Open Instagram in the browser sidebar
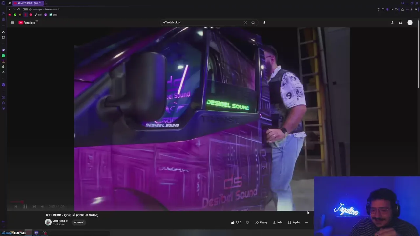 (3, 61)
